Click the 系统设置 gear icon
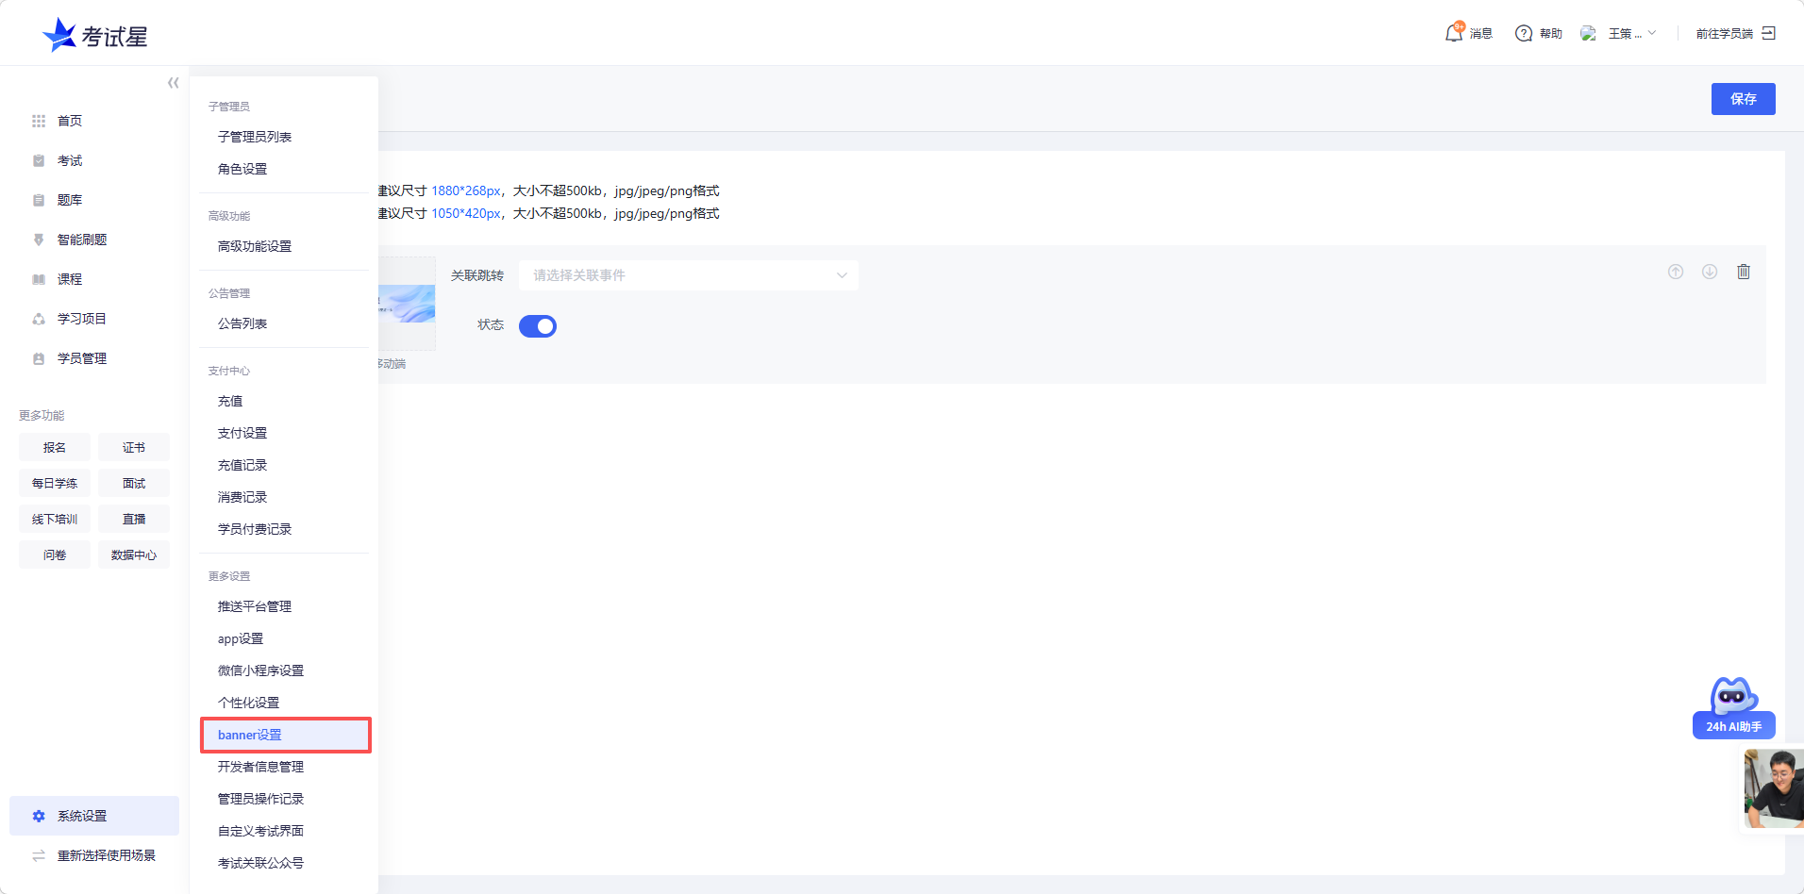Screen dimensions: 1804x894 (39, 816)
